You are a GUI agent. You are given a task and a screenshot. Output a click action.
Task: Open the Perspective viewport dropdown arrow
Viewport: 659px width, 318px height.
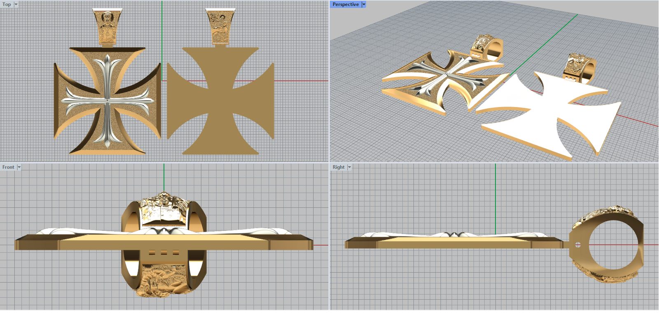tap(364, 4)
